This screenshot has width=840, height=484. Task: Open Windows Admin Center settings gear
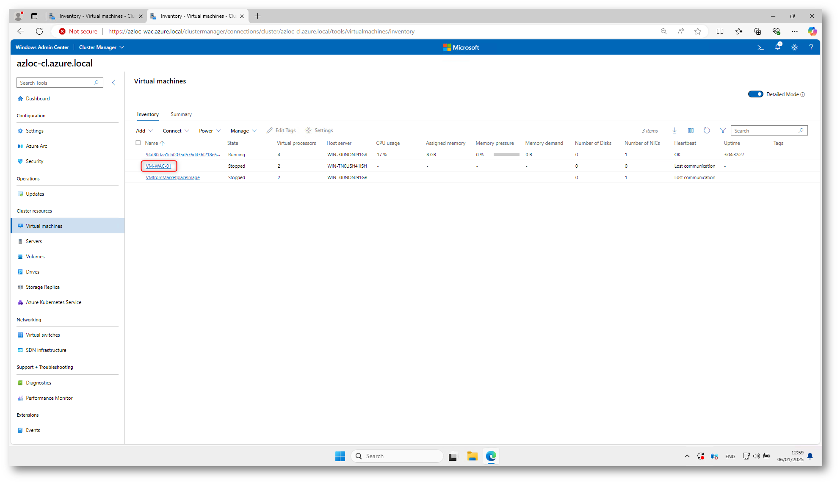click(794, 47)
